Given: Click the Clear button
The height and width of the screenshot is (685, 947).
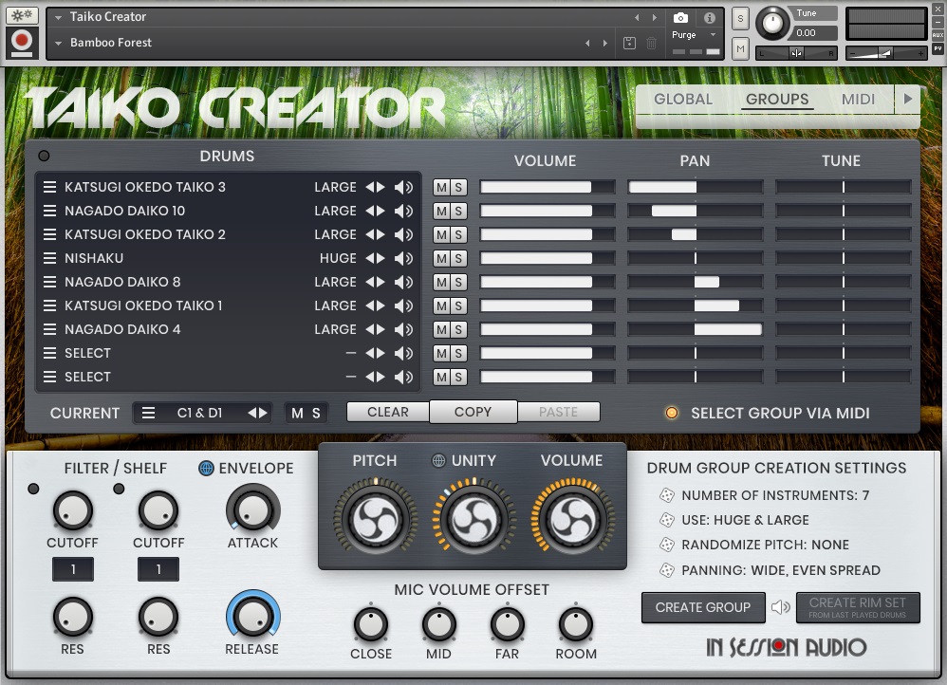Looking at the screenshot, I should (x=388, y=412).
